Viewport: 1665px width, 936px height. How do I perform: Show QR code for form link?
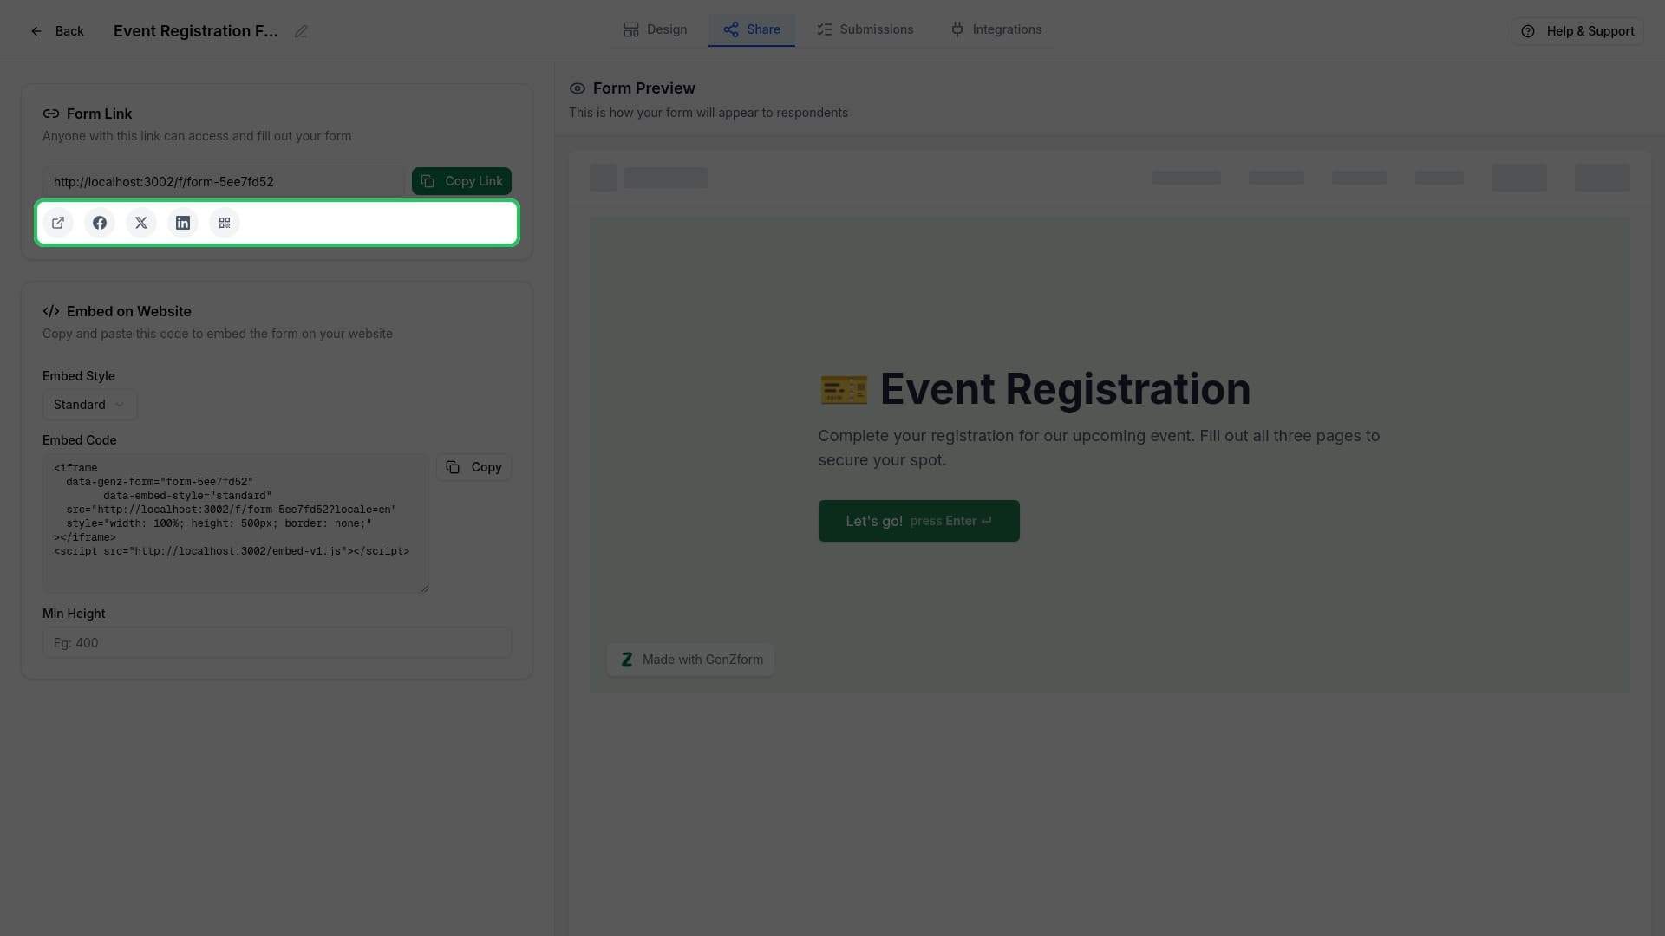tap(225, 223)
